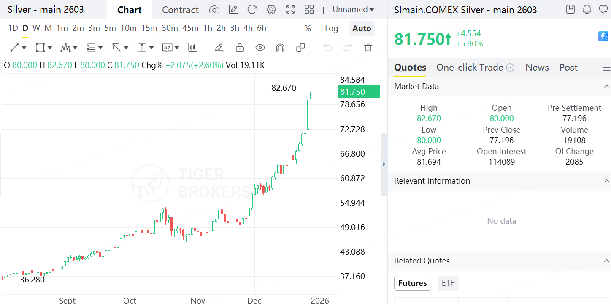Image resolution: width=611 pixels, height=304 pixels.
Task: Click the latest candle at the 82.670 high
Action: tap(311, 93)
